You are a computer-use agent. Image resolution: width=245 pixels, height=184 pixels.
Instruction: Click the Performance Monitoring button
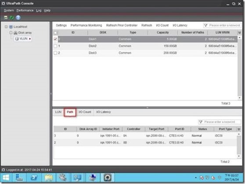click(86, 25)
